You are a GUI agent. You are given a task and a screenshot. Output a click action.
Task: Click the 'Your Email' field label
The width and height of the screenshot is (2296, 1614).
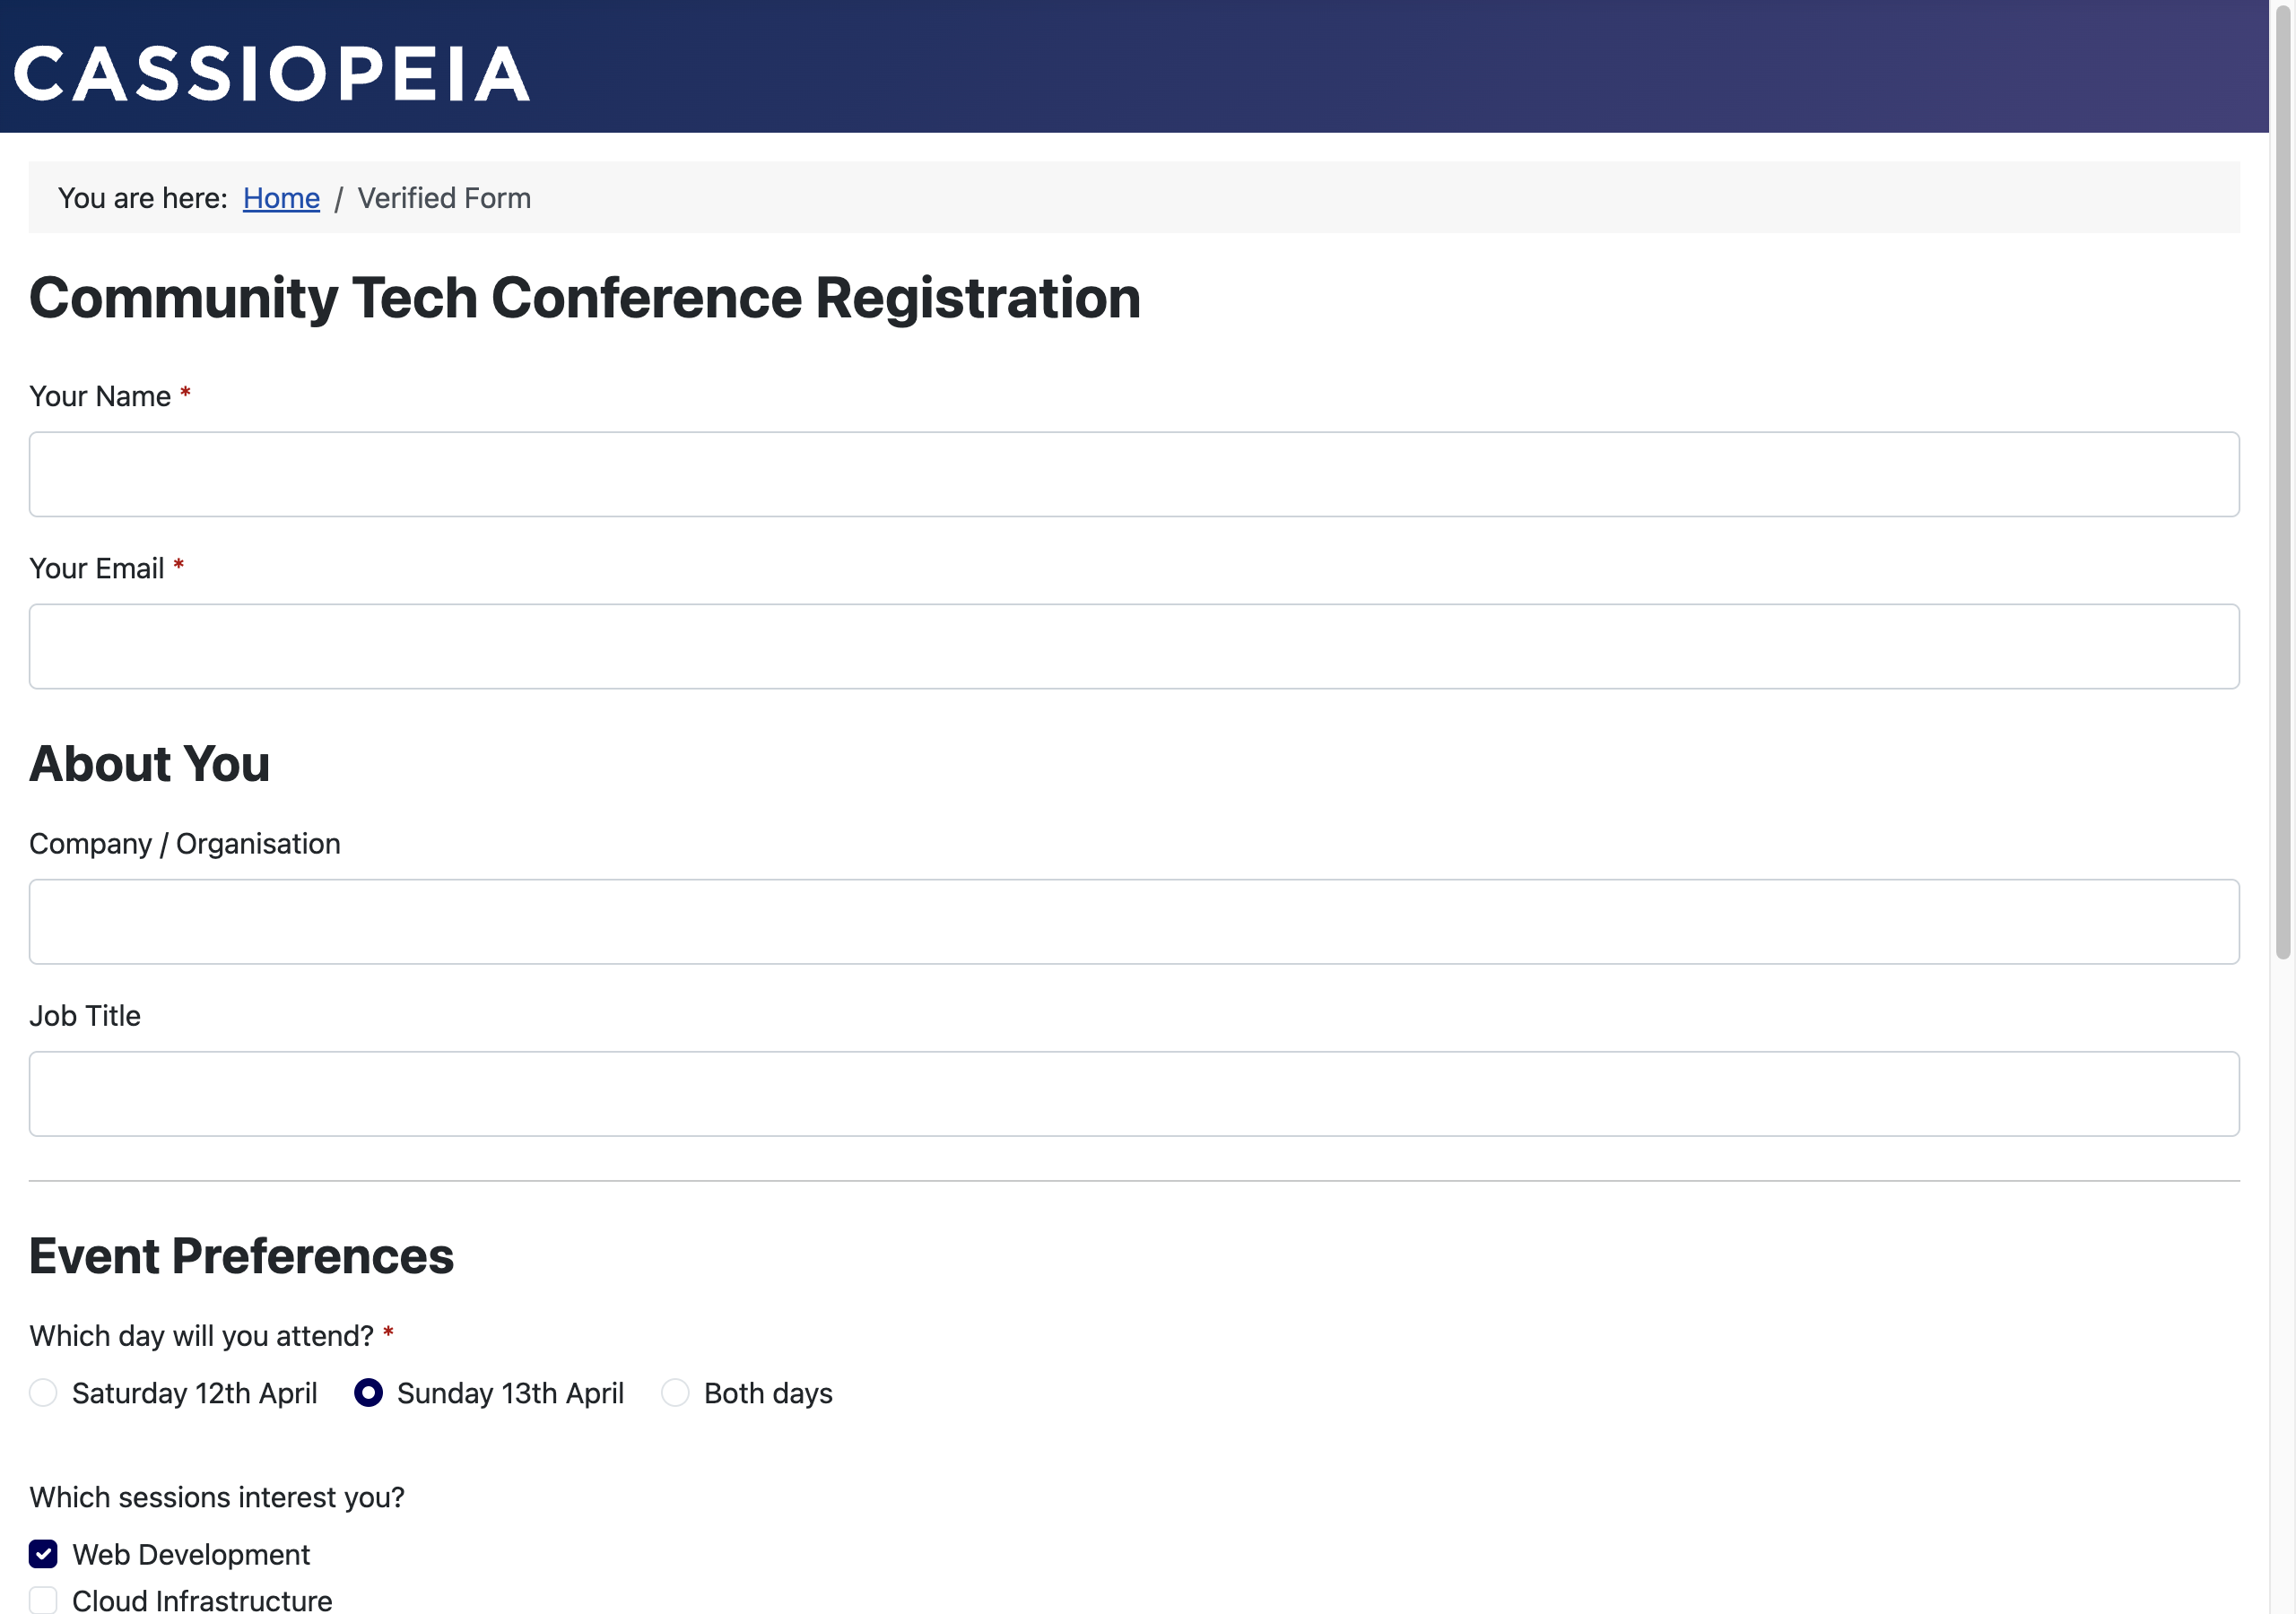[96, 569]
